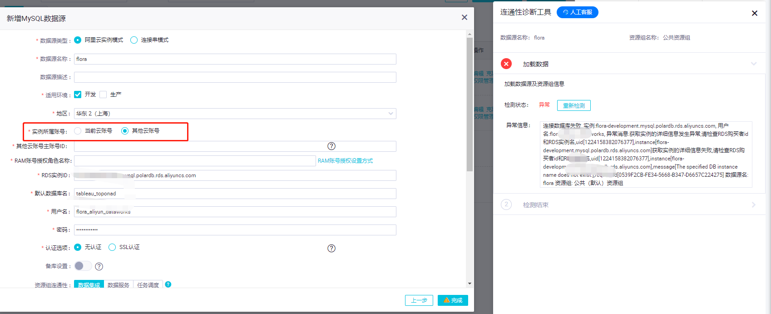
Task: Click the empty 数据源描述 input field
Action: pos(235,77)
